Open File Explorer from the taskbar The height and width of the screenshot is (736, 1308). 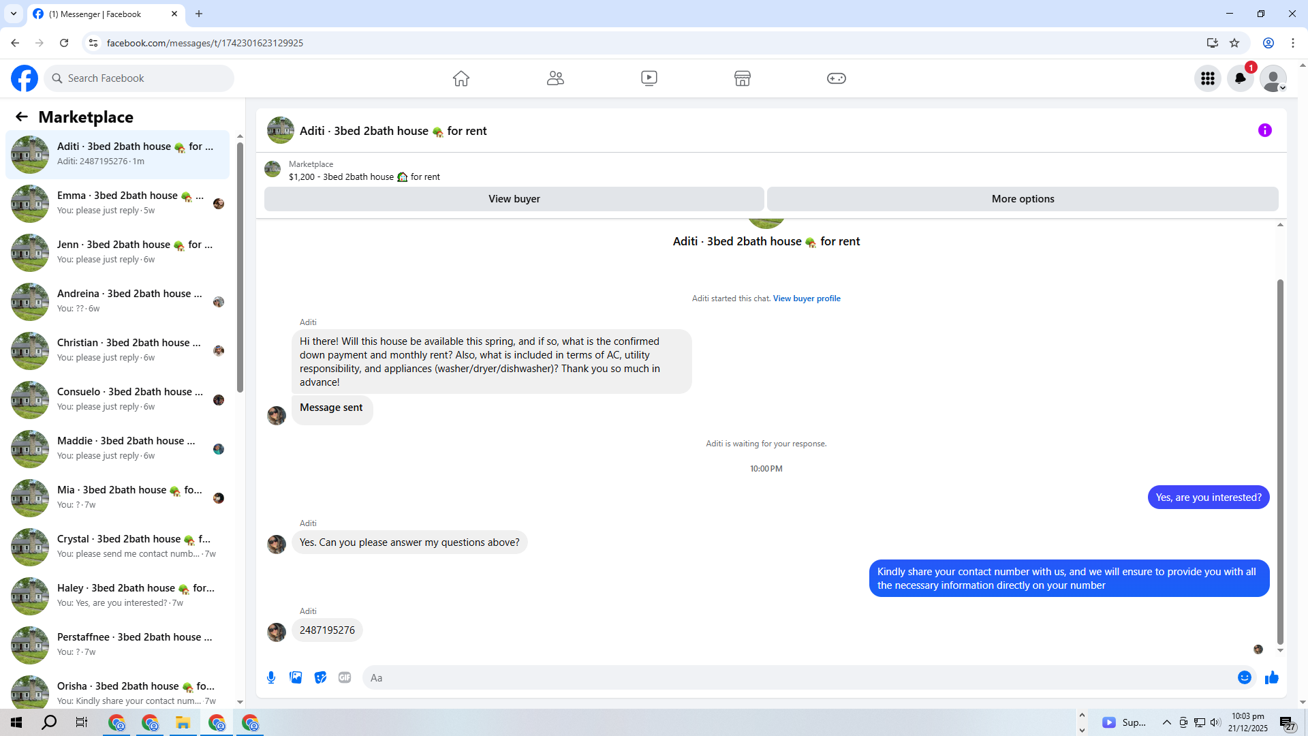point(183,722)
